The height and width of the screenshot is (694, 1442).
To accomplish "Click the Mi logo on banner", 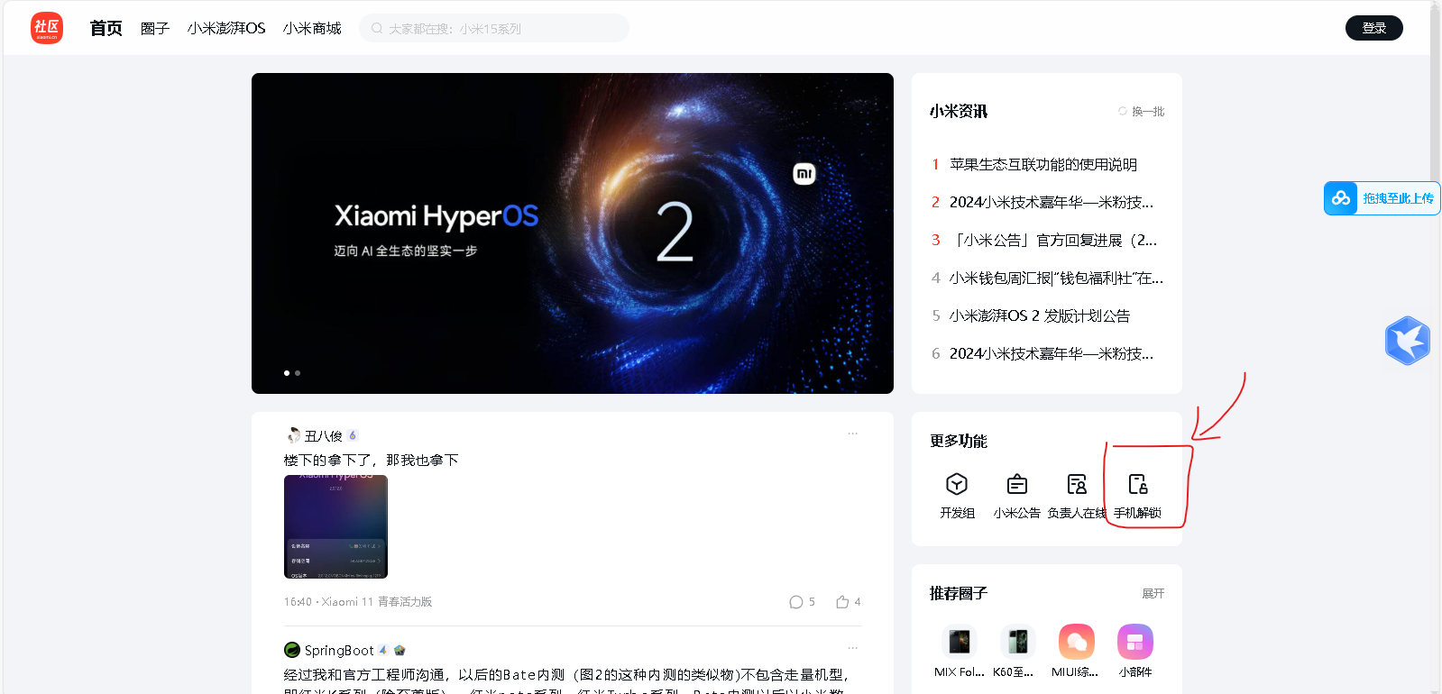I will 804,174.
